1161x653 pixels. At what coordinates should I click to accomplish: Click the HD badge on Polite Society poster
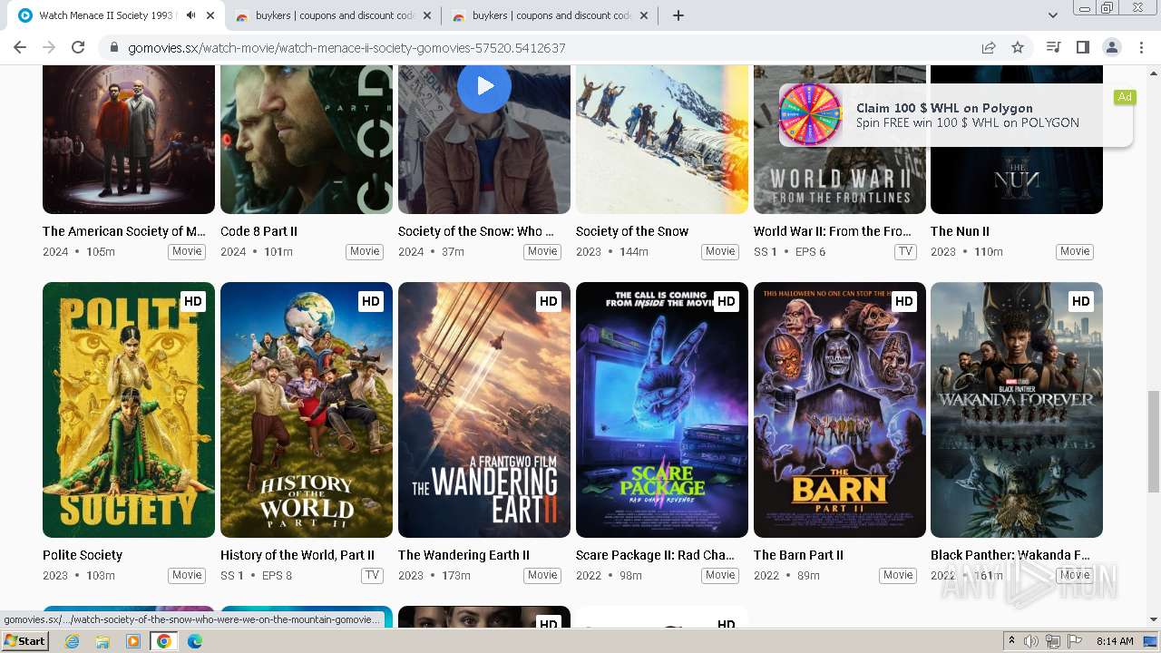coord(192,301)
